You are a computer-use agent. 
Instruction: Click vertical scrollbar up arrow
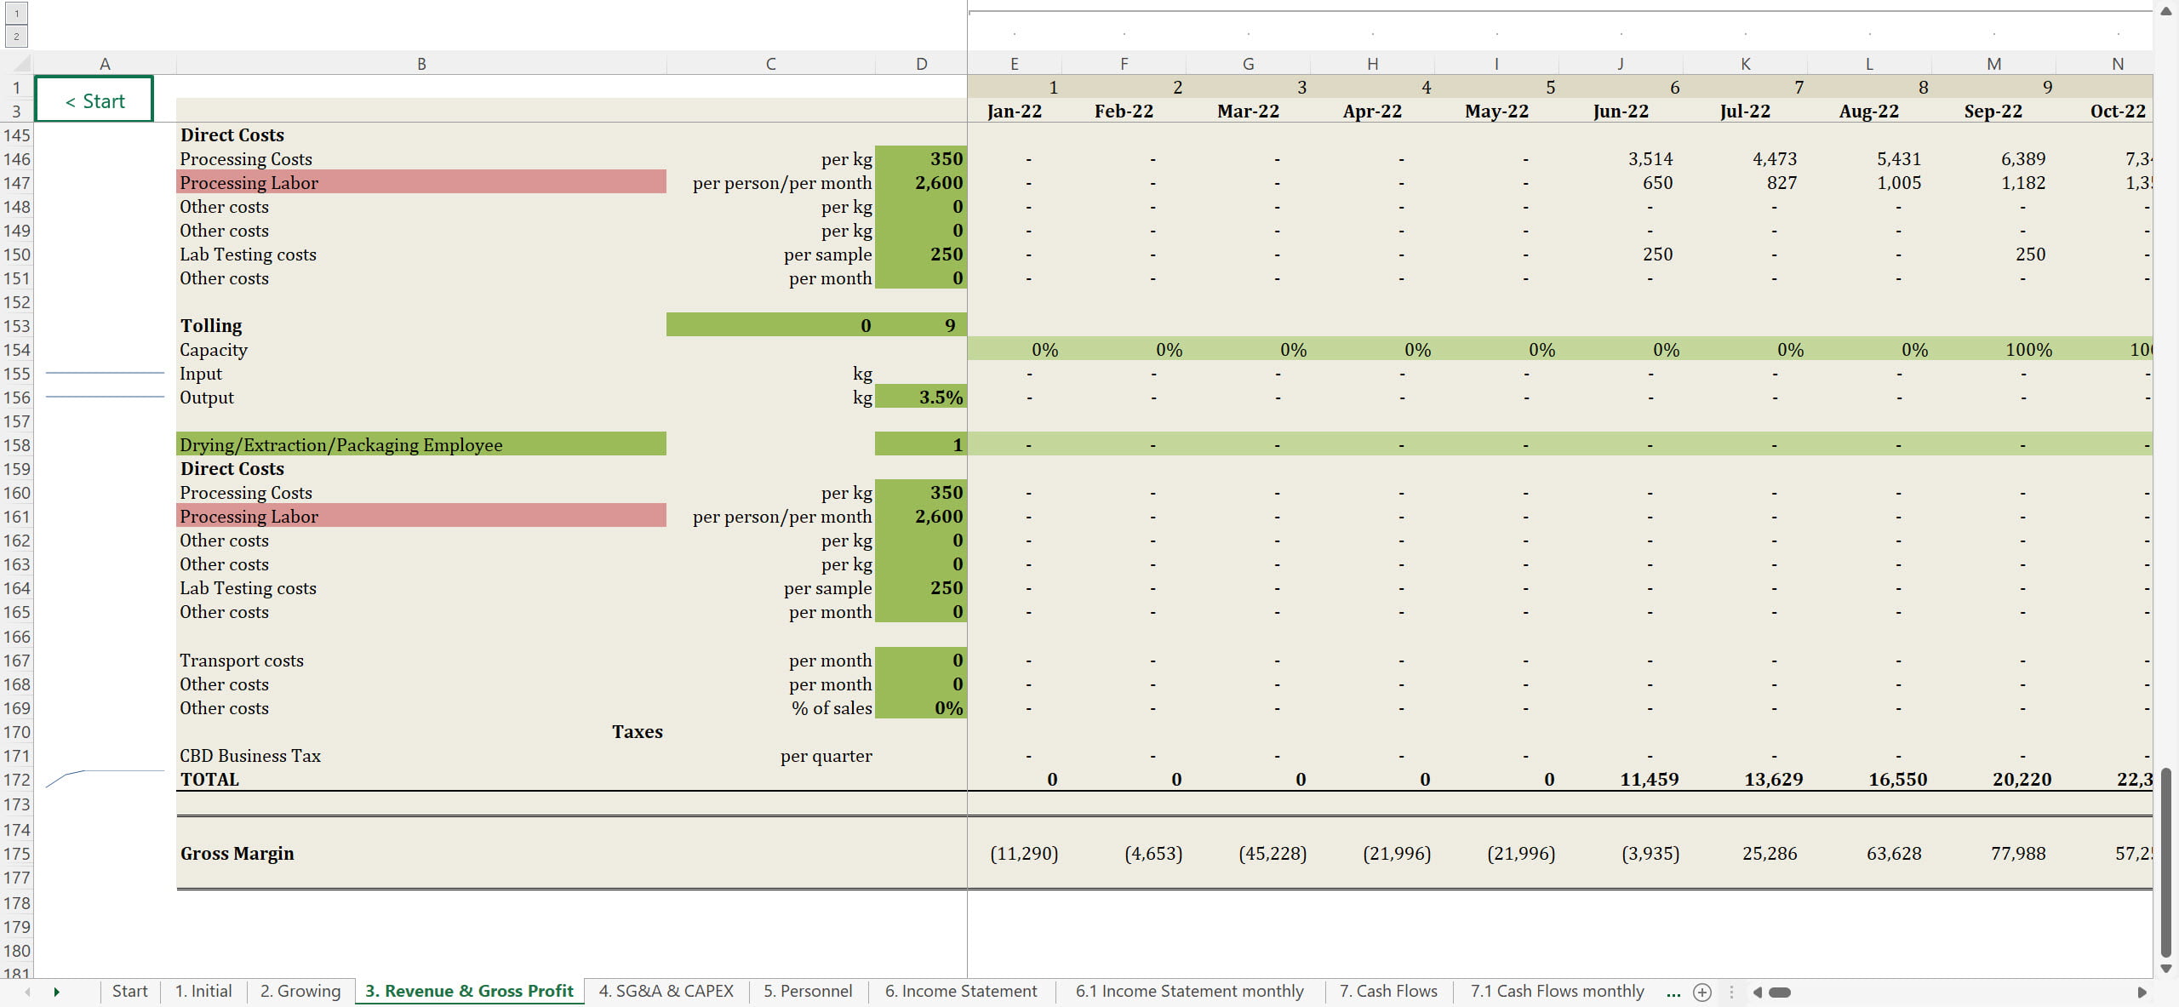click(x=2166, y=11)
